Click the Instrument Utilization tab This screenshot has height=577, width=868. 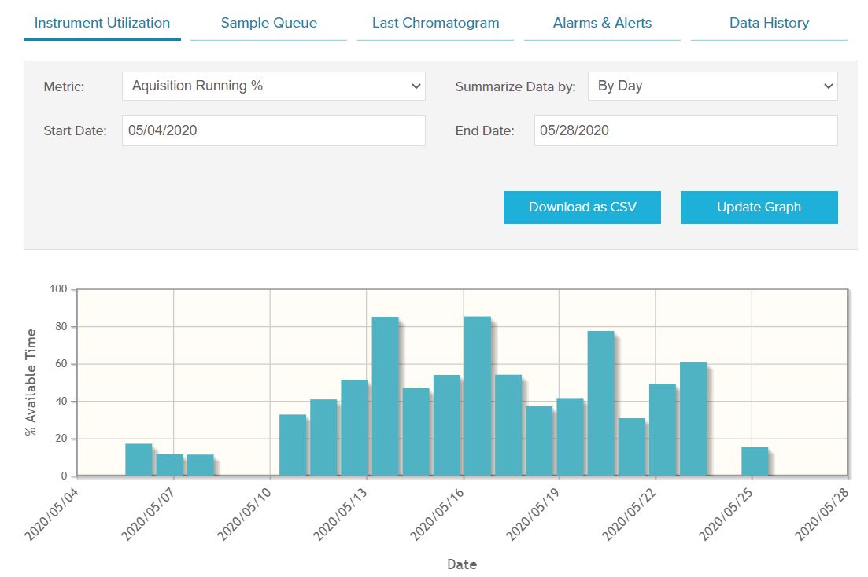point(102,23)
